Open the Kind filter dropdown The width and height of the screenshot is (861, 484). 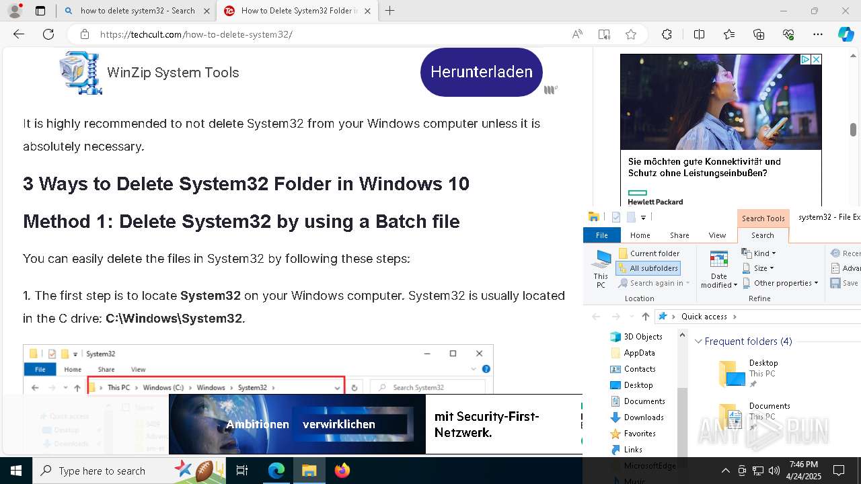coord(759,253)
